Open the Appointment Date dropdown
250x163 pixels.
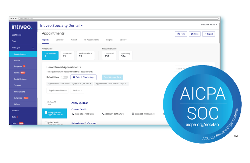(x=58, y=90)
